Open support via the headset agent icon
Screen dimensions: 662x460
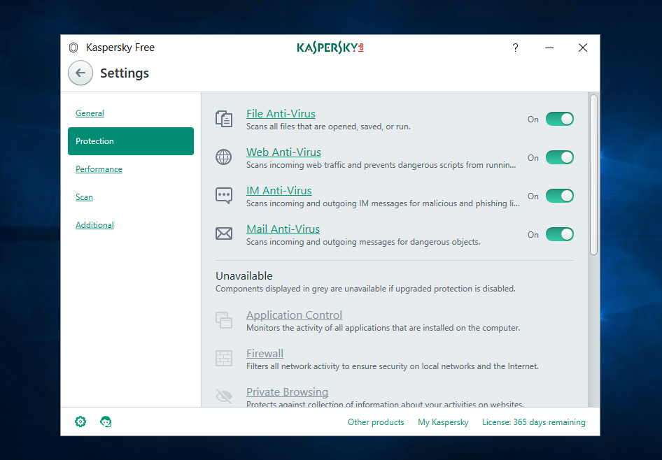coord(106,422)
